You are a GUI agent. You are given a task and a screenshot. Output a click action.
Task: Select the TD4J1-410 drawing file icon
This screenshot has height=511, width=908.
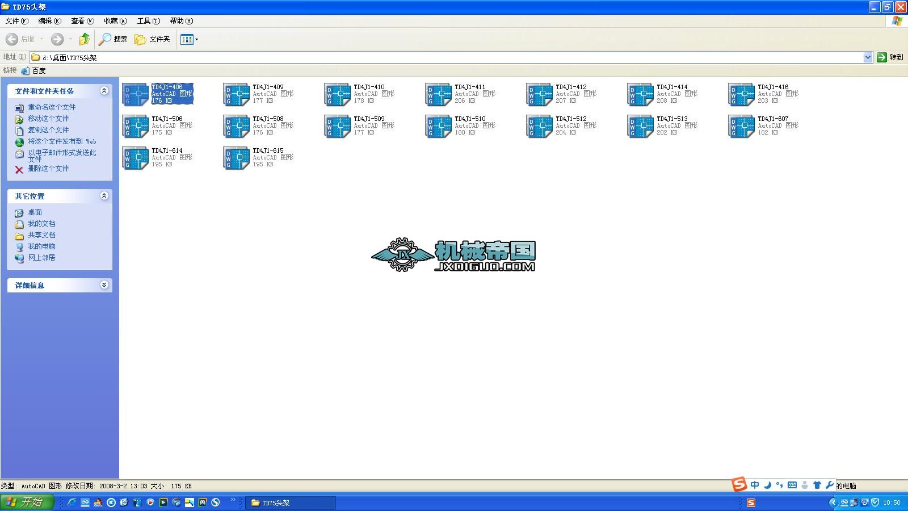(338, 95)
